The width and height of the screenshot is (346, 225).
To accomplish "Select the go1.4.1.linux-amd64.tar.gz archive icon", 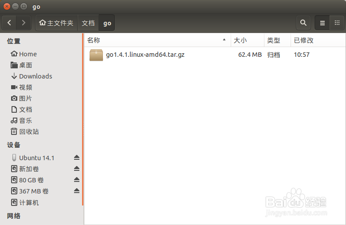I will (x=96, y=55).
